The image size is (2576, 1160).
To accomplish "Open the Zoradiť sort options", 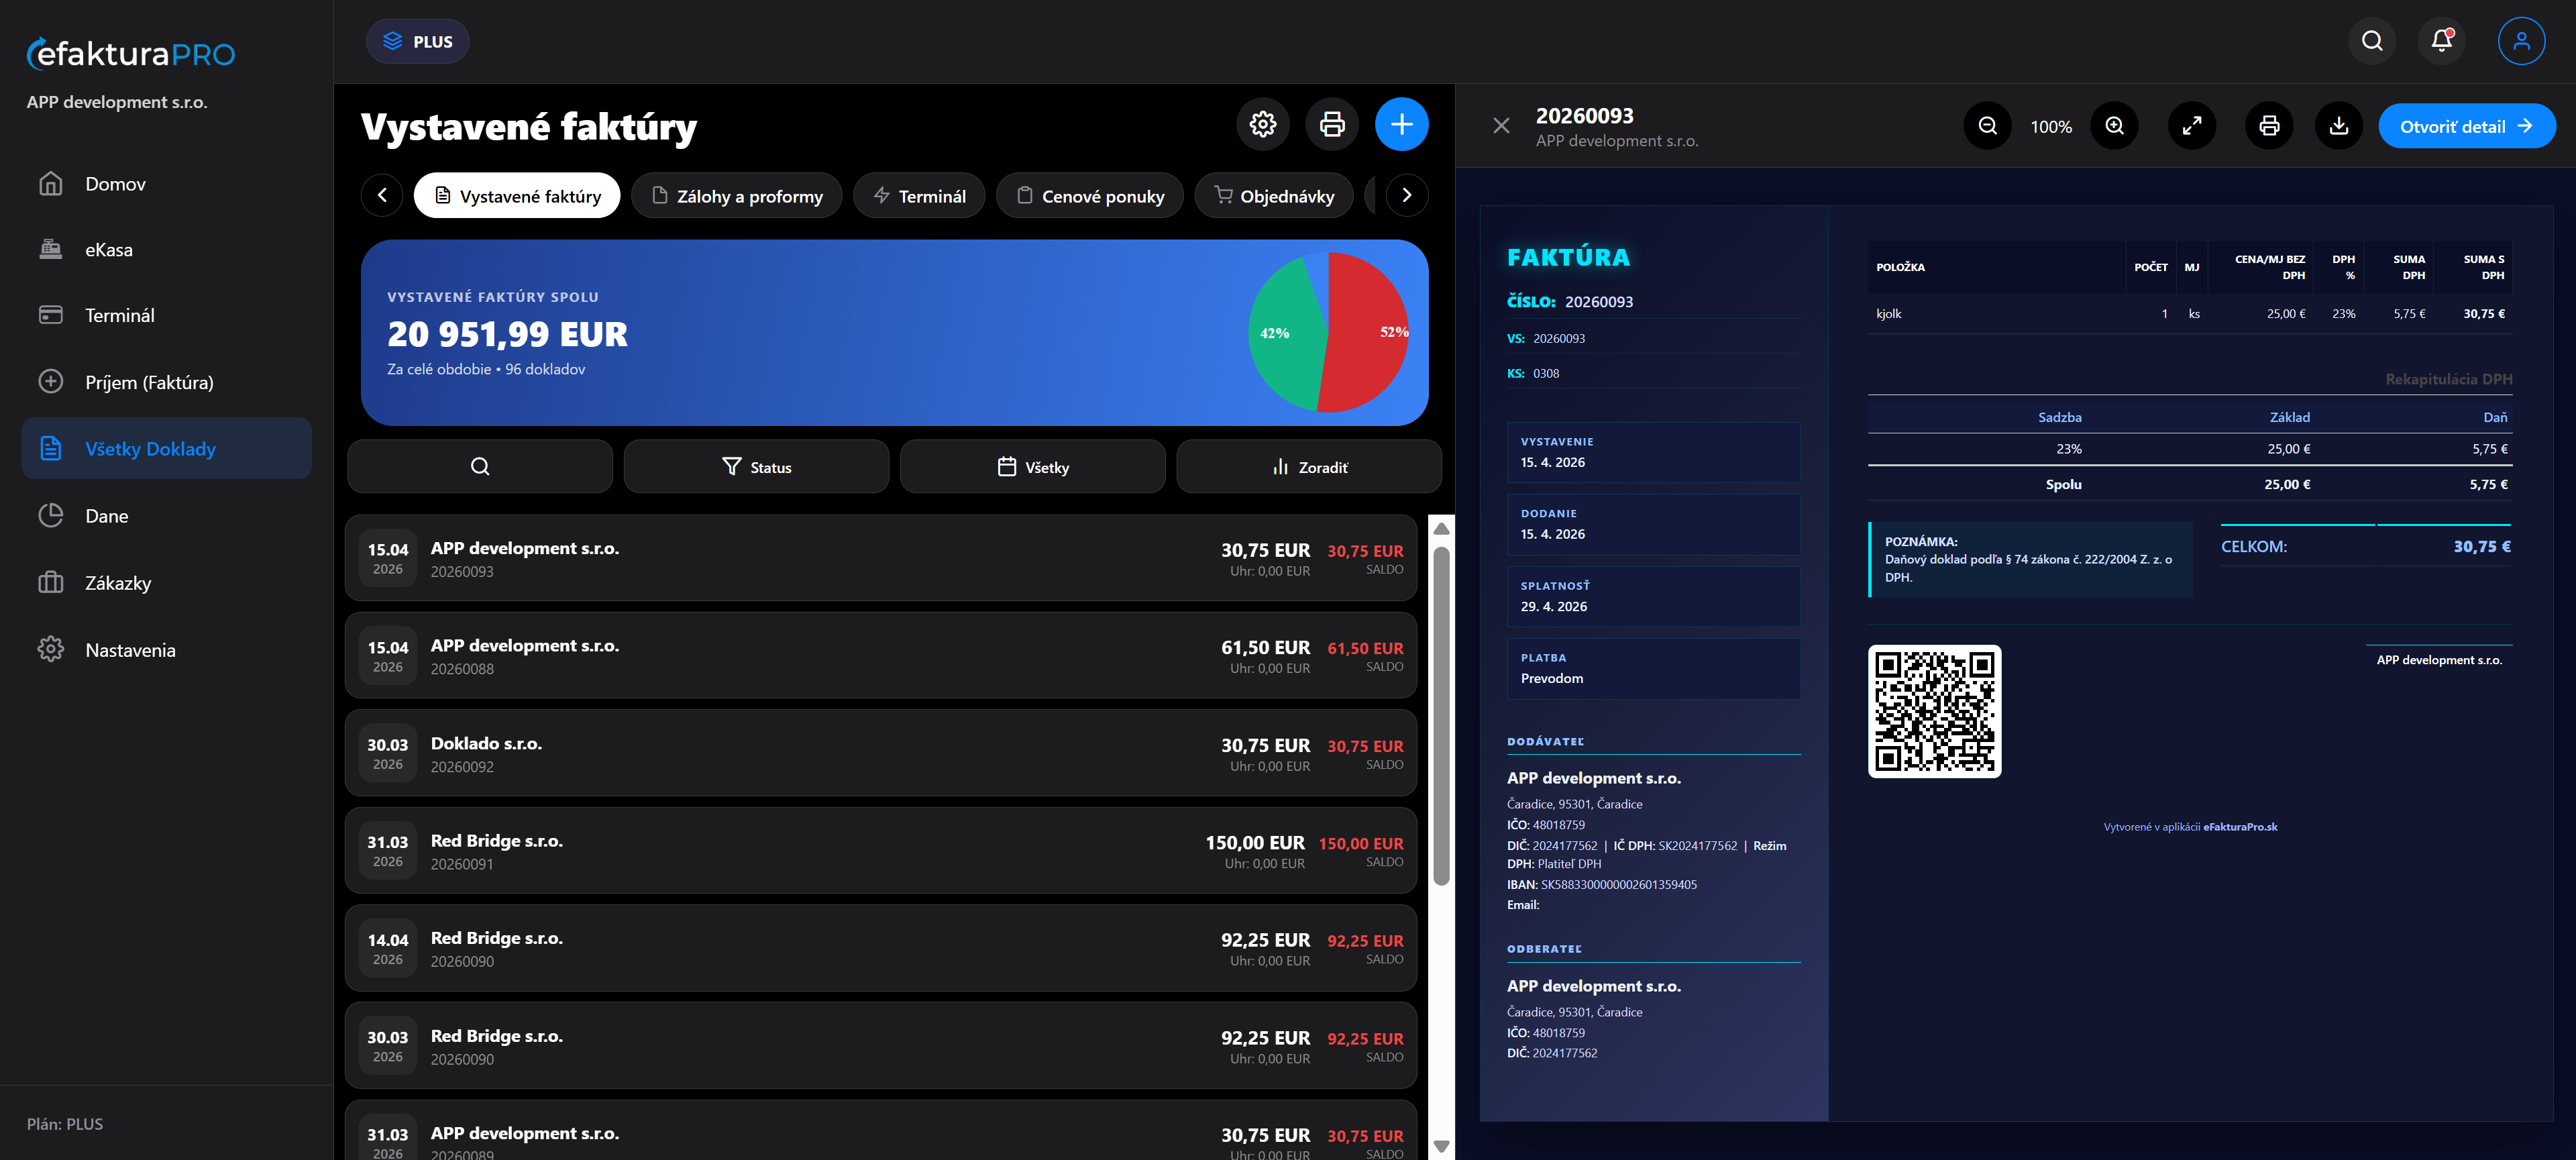I will click(x=1308, y=467).
